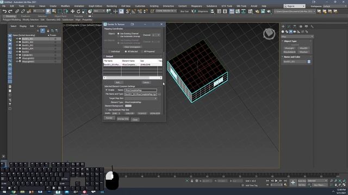The image size is (348, 195).
Task: Select Use Existing Channel radio for Object
Action: click(119, 34)
